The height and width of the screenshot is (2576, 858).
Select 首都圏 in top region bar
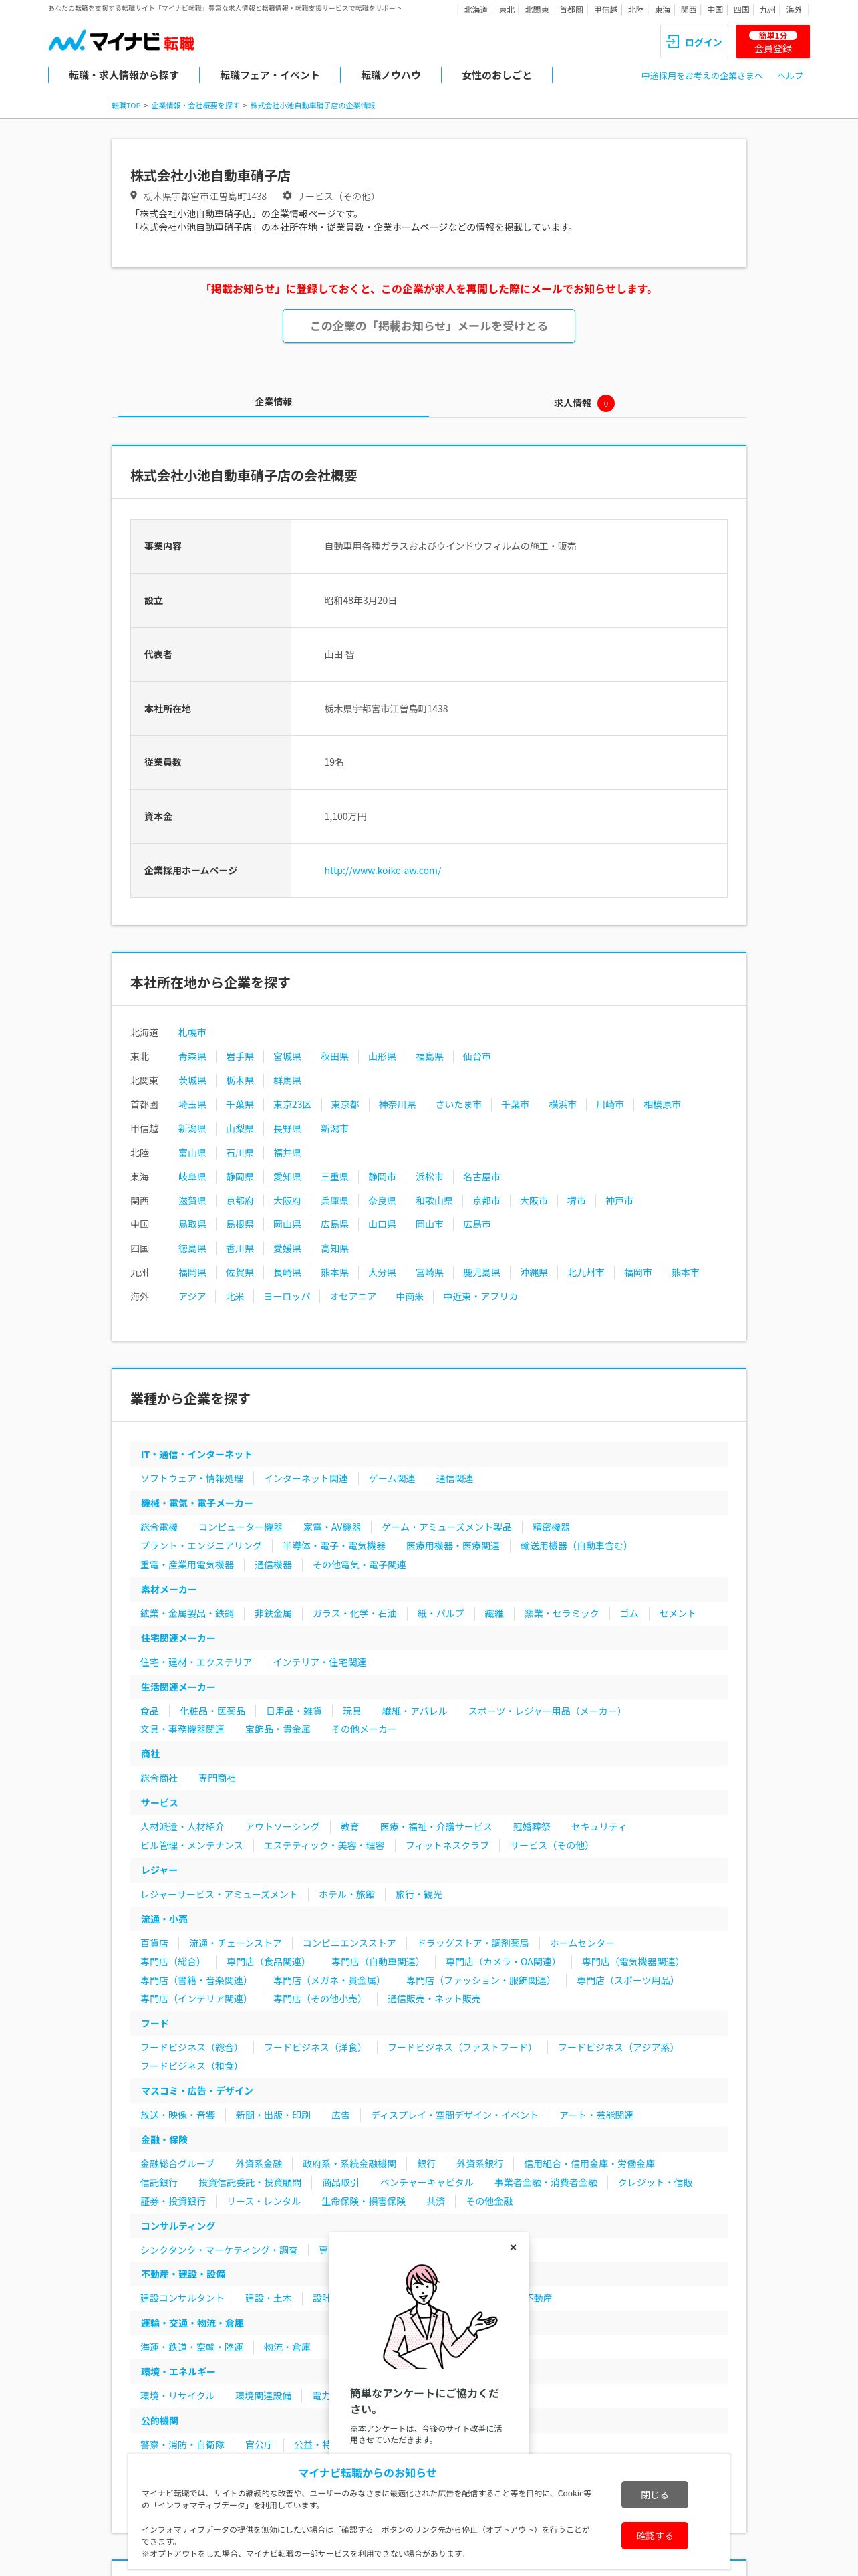[571, 10]
